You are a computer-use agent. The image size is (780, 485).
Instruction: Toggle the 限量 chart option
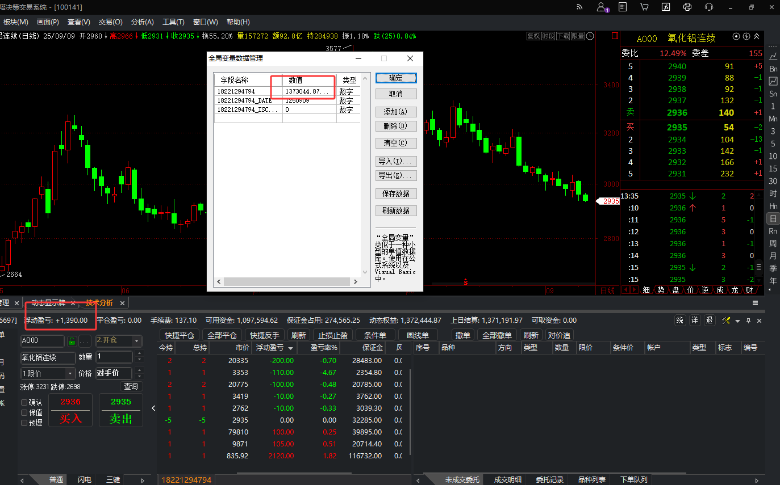tap(578, 36)
